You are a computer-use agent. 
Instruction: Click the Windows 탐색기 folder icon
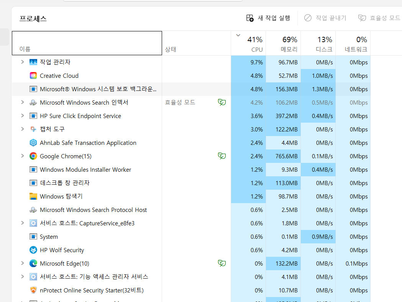click(x=33, y=196)
